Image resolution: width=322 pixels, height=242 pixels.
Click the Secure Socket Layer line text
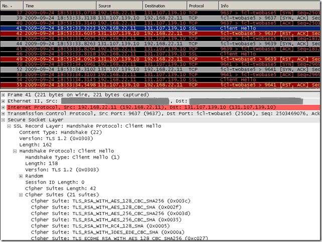pyautogui.click(x=35, y=120)
